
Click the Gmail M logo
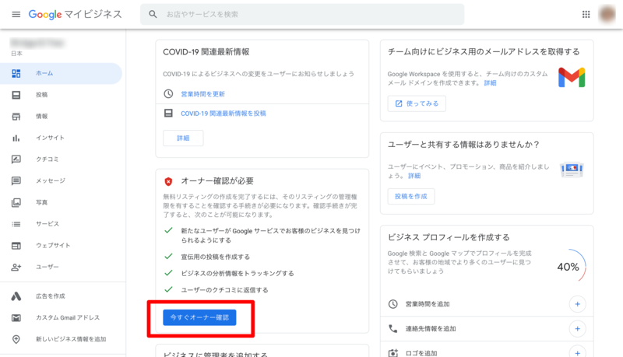pyautogui.click(x=572, y=77)
